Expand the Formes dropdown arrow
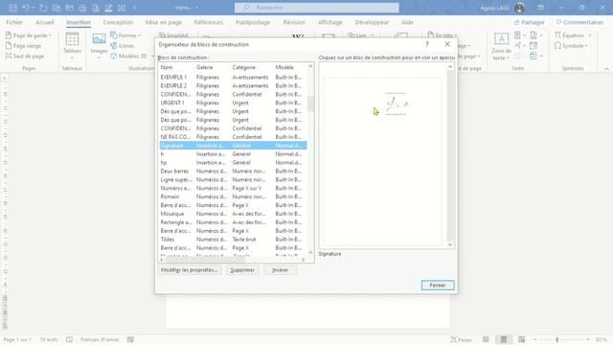 tap(139, 35)
